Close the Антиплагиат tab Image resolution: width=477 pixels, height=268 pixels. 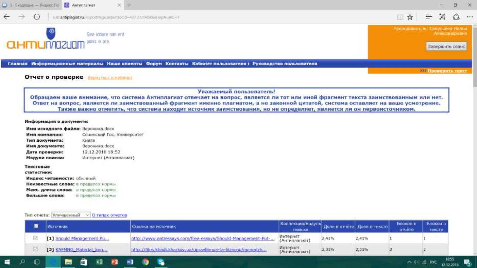(x=119, y=5)
